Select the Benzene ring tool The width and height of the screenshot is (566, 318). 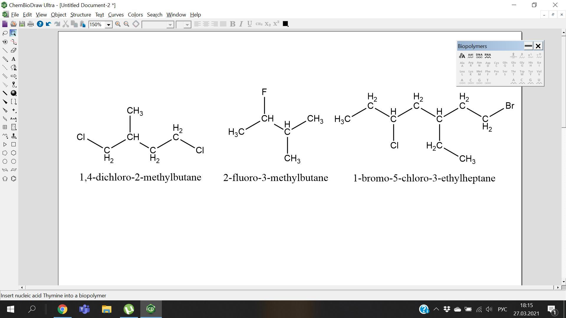coord(14,179)
